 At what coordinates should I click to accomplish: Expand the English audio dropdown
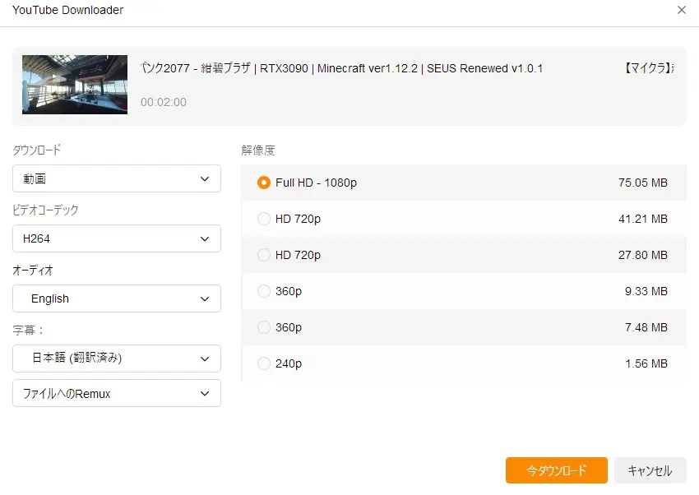coord(116,298)
